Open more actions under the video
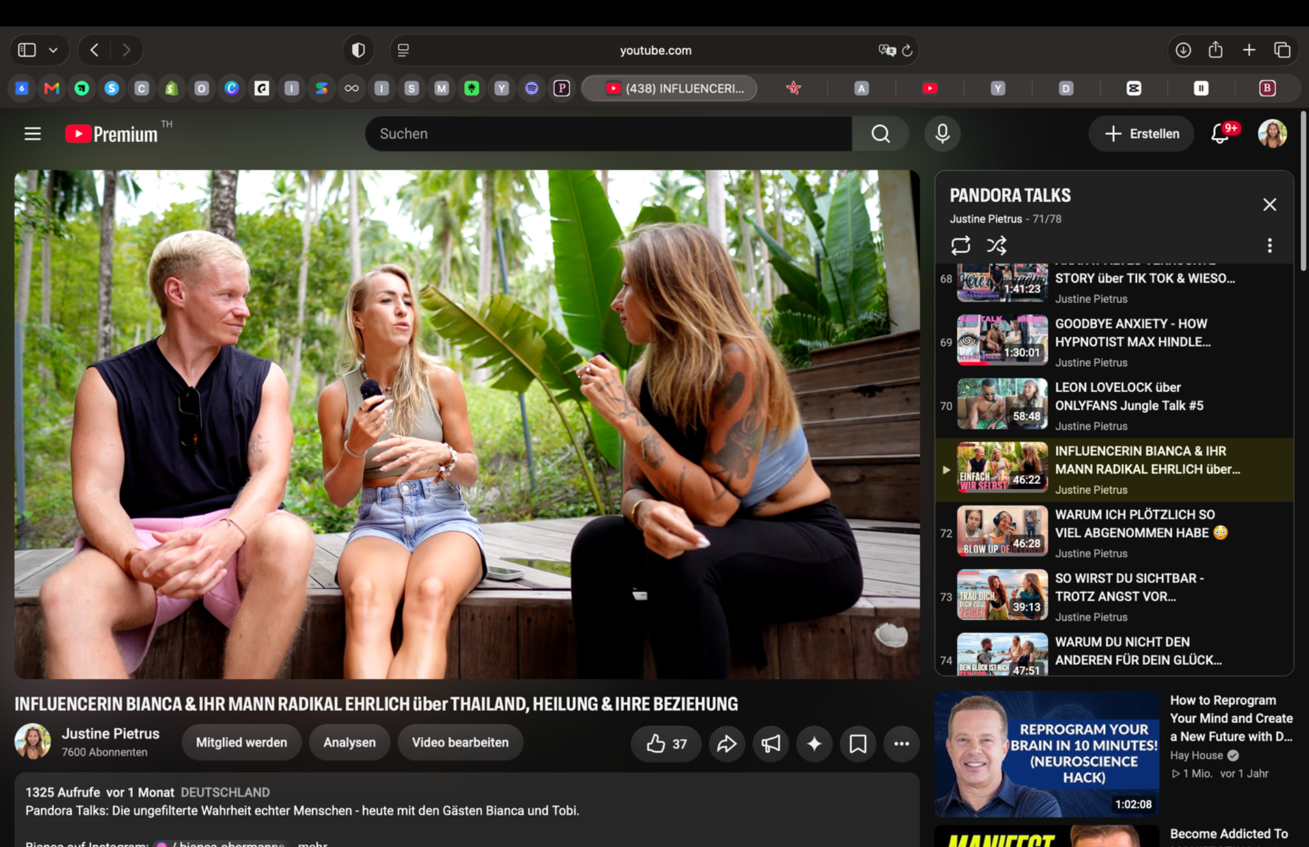This screenshot has width=1309, height=847. click(x=901, y=743)
